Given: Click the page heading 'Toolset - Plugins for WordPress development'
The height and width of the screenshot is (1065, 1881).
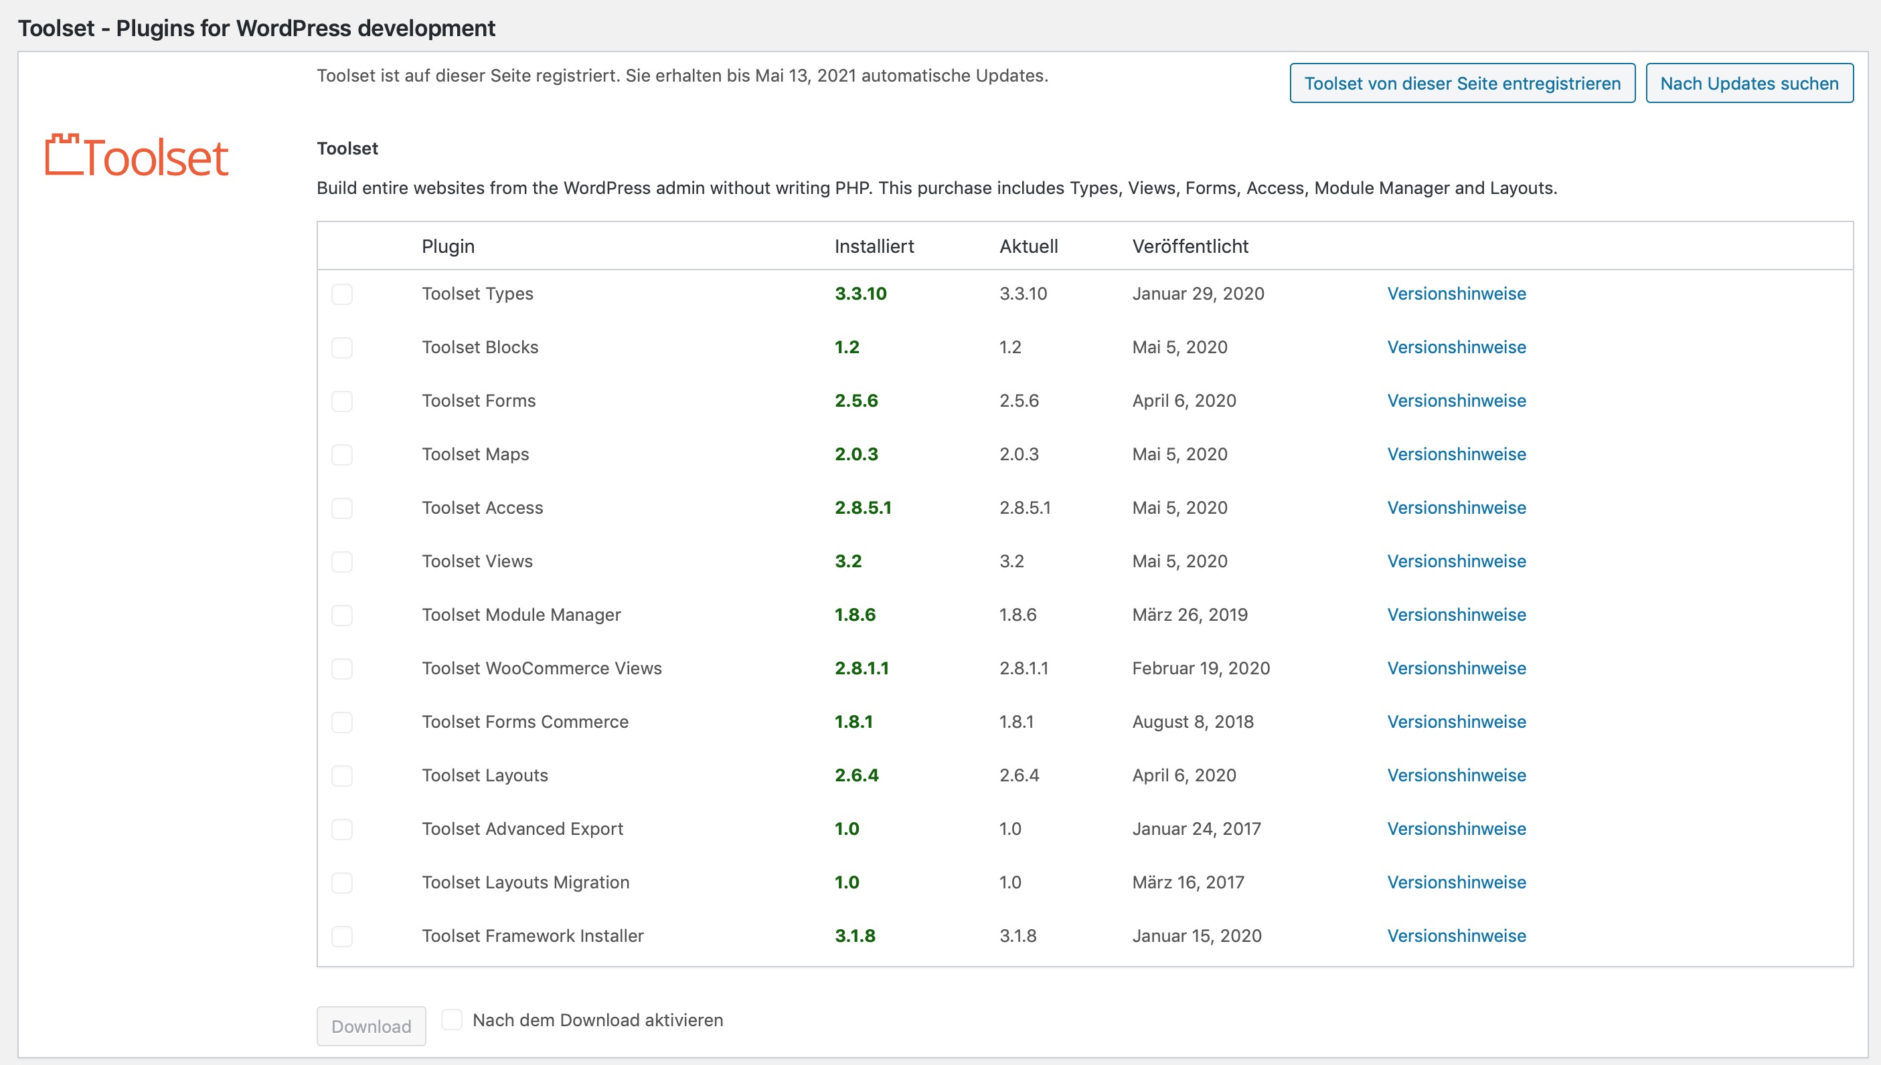Looking at the screenshot, I should 257,29.
